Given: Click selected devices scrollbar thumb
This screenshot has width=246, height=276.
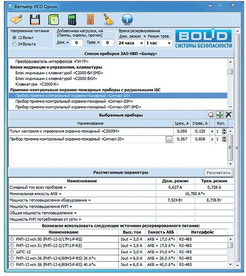Looking at the screenshot, I should (x=230, y=147).
